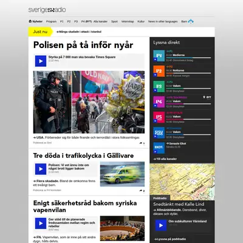
Task: Open Snedtänkt med Kalle Lind podcast
Action: pos(179,204)
